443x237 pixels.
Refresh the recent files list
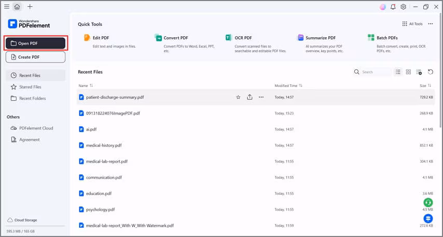coord(430,72)
